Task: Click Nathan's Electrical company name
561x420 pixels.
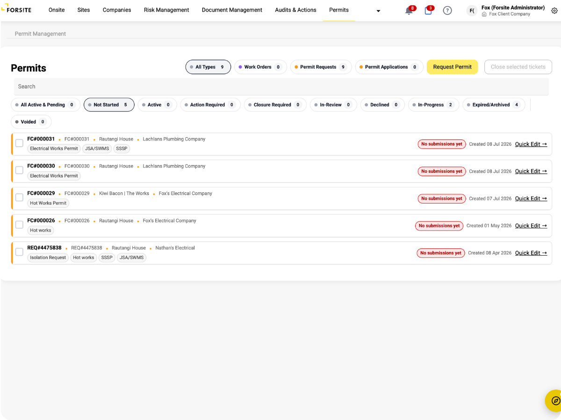Action: click(175, 248)
